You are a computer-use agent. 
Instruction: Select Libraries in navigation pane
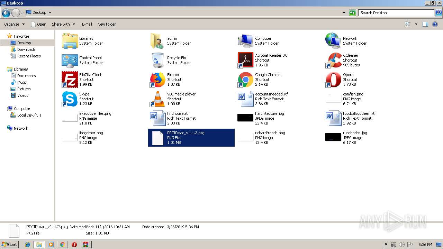click(21, 69)
